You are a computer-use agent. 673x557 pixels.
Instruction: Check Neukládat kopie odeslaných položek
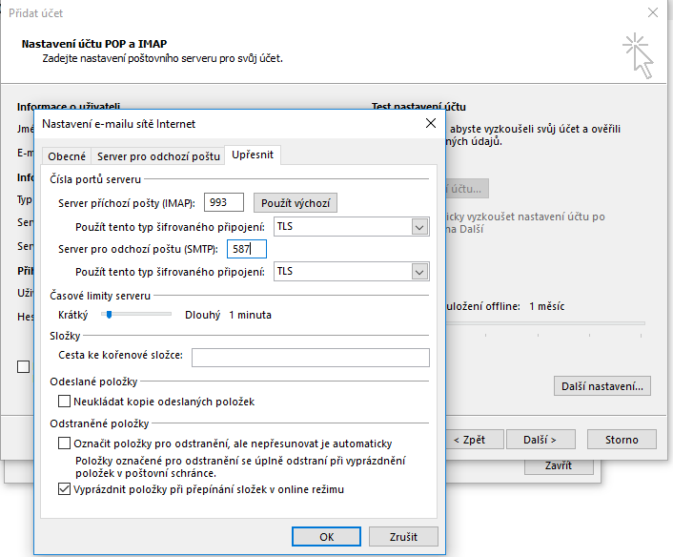point(65,402)
